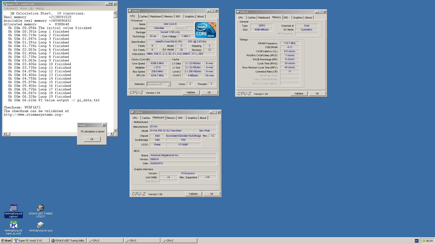Image resolution: width=435 pixels, height=244 pixels.
Task: Switch to EVGA E-LEET Tuning Utility taskbar button
Action: 68,240
